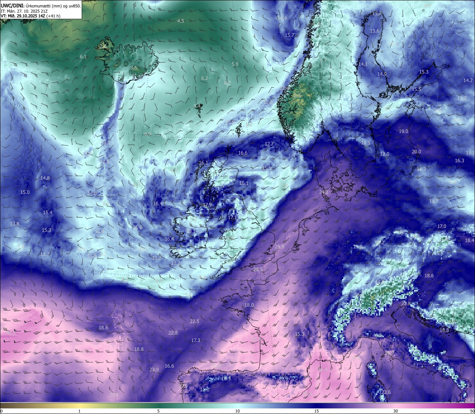Click the '18.4' value on the map
The width and height of the screenshot is (475, 414).
pyautogui.click(x=469, y=241)
